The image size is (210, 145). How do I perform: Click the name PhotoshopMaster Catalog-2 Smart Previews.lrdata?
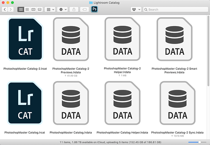[x=174, y=70]
